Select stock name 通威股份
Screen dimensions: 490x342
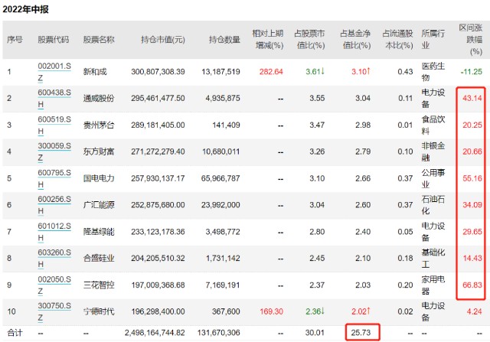point(99,99)
